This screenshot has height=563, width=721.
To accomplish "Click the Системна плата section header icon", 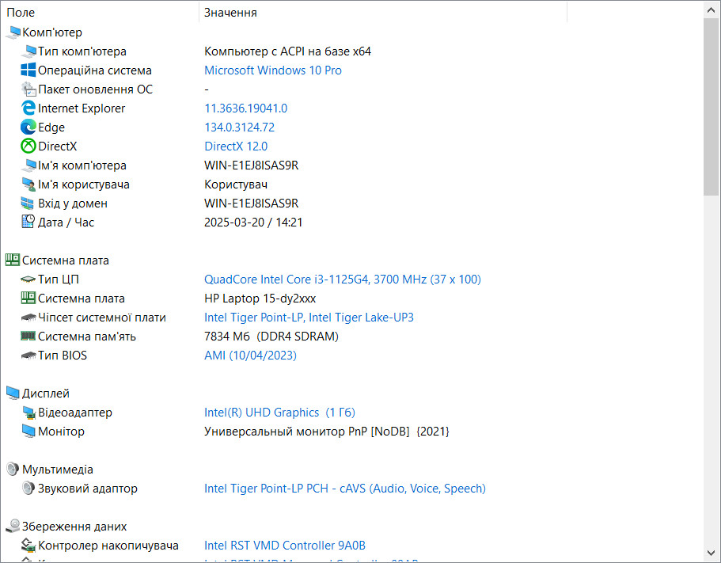I will (x=13, y=260).
